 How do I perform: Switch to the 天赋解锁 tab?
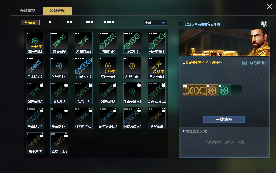click(27, 11)
